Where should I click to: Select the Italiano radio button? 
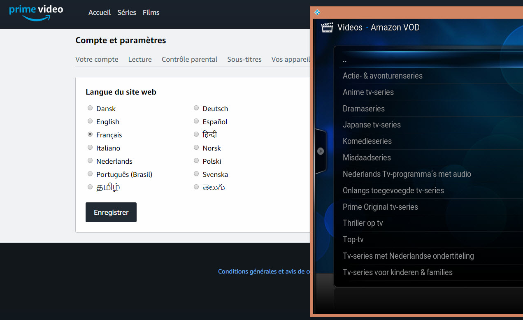pyautogui.click(x=90, y=147)
